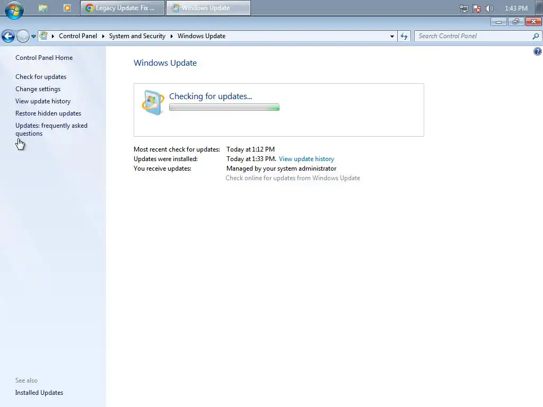Select the Windows Update taskbar button
This screenshot has height=407, width=543.
click(x=208, y=7)
